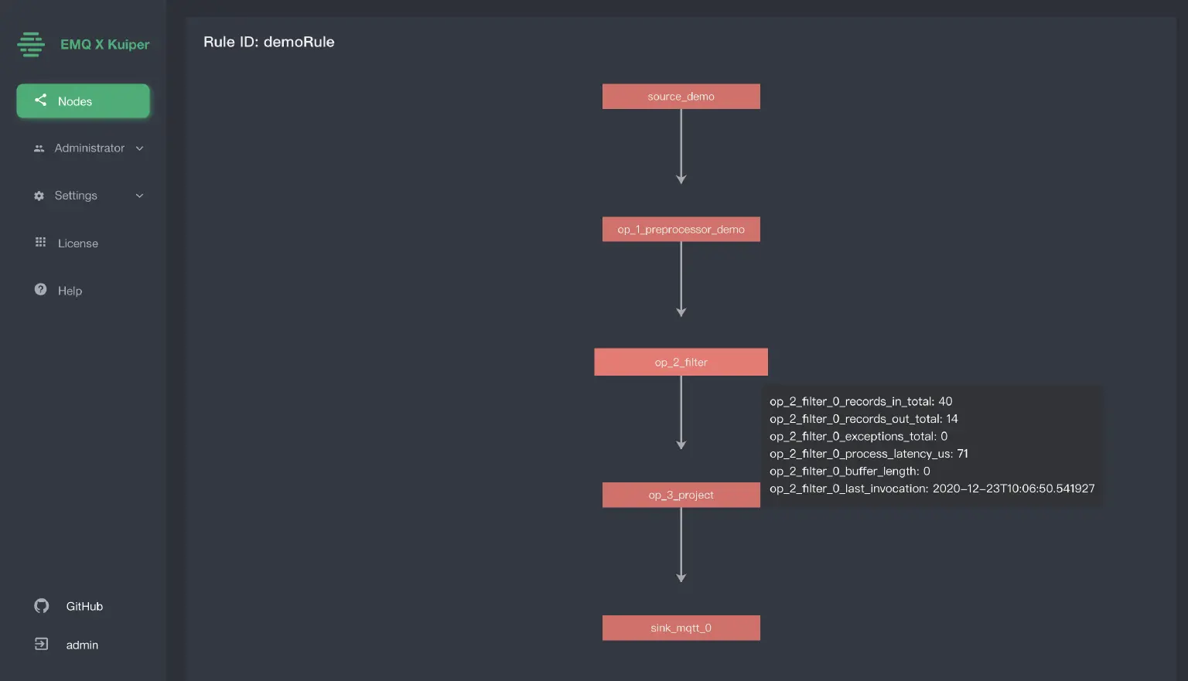1188x681 pixels.
Task: Select the source_demo node
Action: [681, 97]
